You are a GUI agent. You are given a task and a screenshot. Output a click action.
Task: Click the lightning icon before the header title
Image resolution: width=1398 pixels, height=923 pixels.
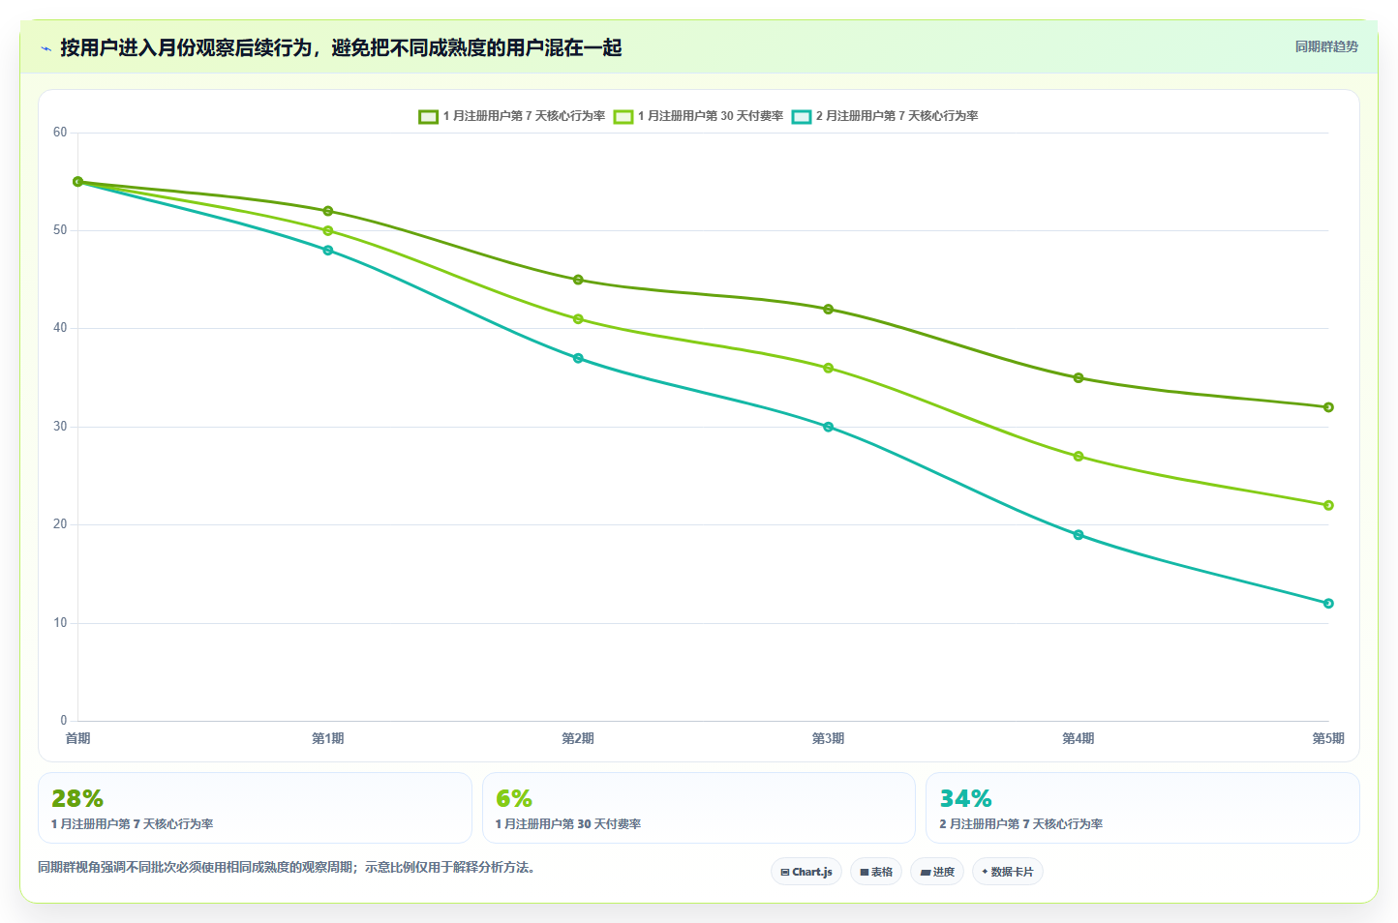point(46,48)
